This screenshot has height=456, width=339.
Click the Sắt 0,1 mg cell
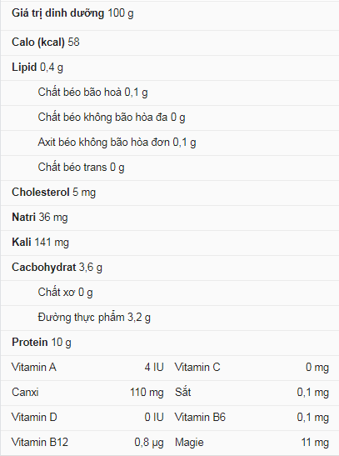252,393
